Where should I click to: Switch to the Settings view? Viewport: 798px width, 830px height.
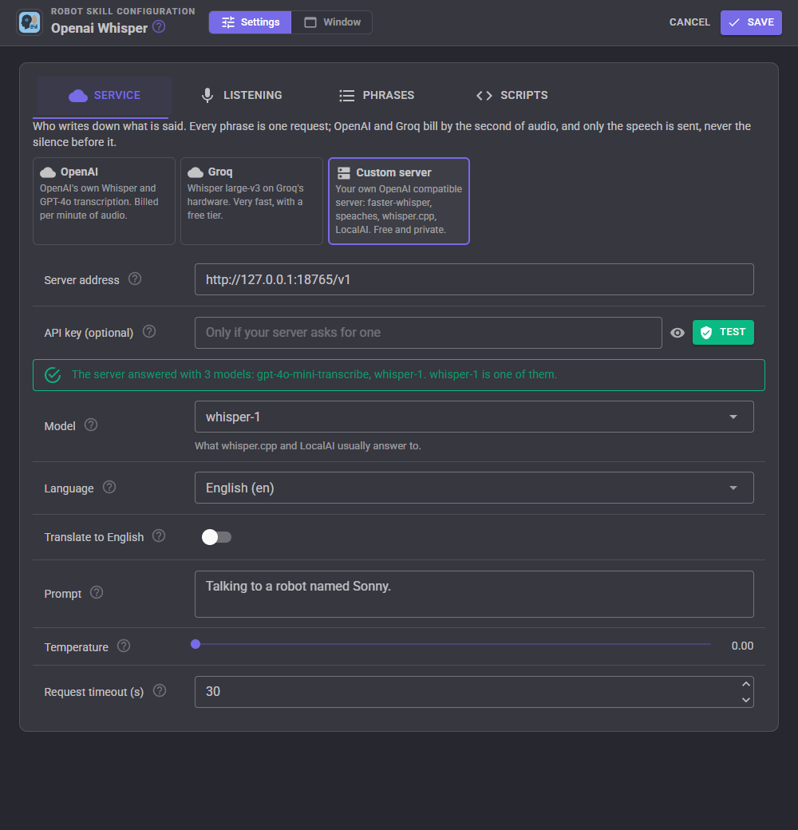[x=251, y=22]
